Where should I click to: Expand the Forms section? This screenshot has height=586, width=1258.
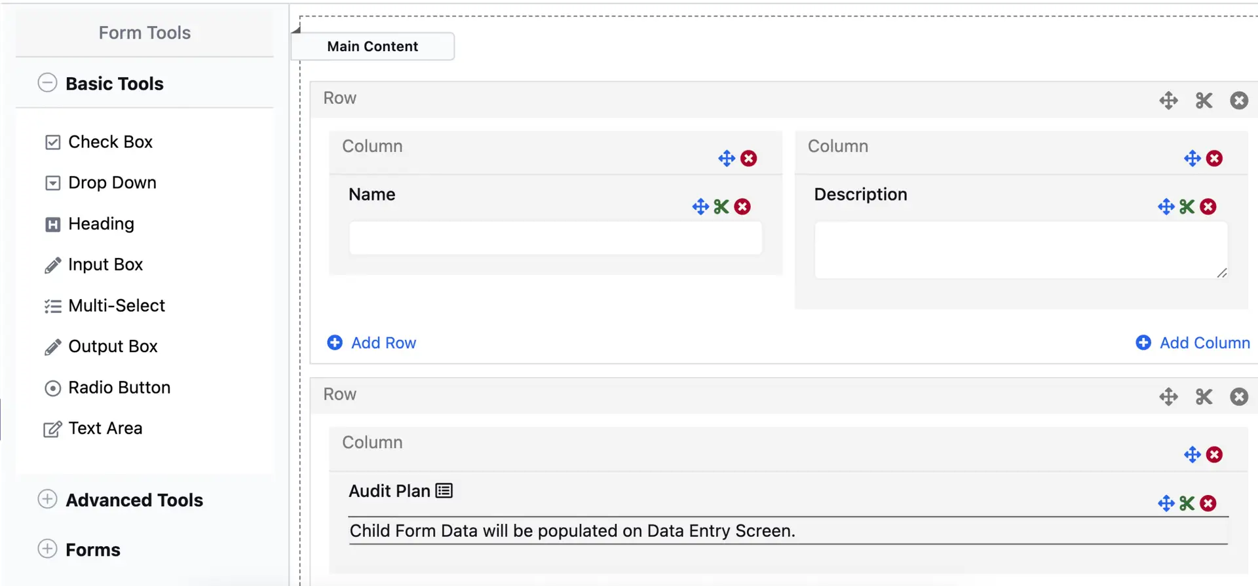(x=48, y=549)
